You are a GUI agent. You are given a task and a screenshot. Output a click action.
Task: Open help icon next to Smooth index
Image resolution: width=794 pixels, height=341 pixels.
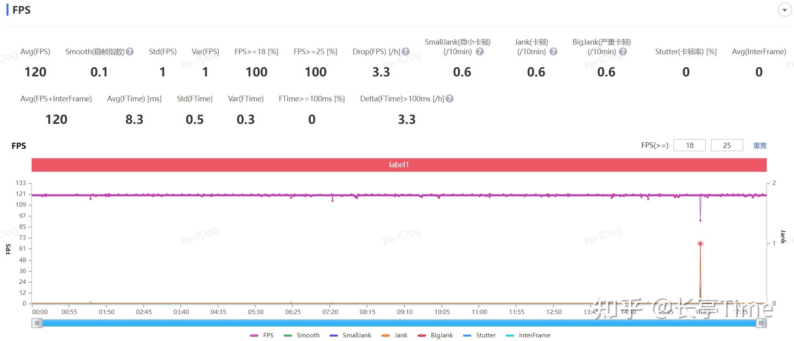click(x=130, y=51)
